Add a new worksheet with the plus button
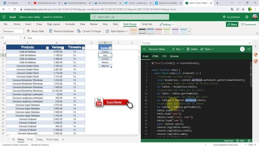This screenshot has height=146, width=259. coord(63,140)
